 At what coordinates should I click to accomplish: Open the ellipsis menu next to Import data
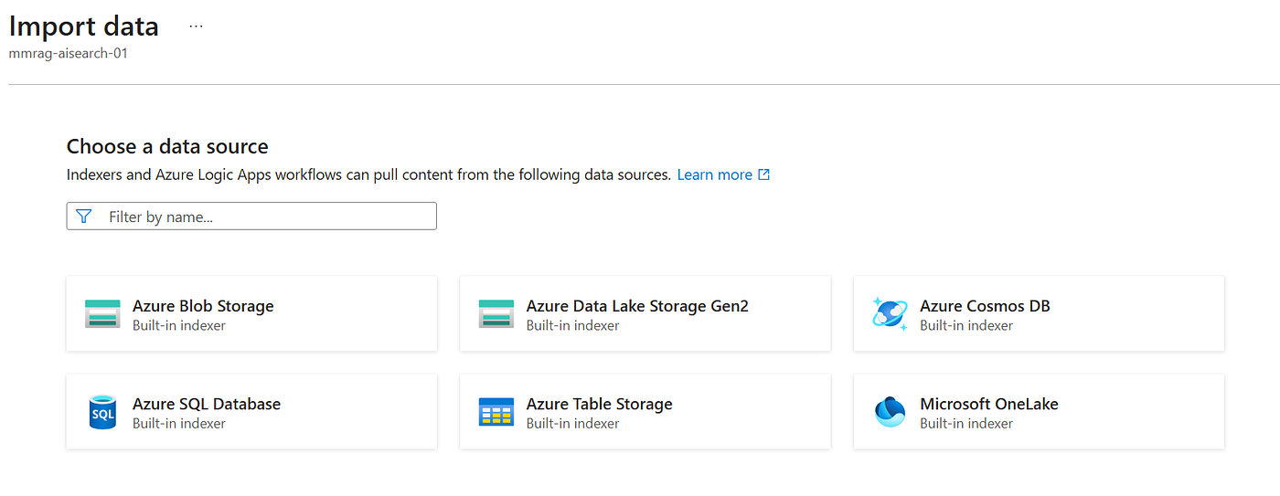[196, 26]
